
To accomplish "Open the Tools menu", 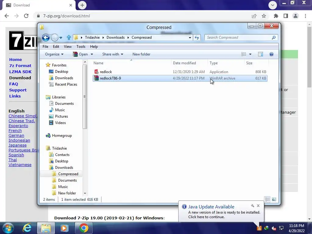I will click(x=81, y=47).
